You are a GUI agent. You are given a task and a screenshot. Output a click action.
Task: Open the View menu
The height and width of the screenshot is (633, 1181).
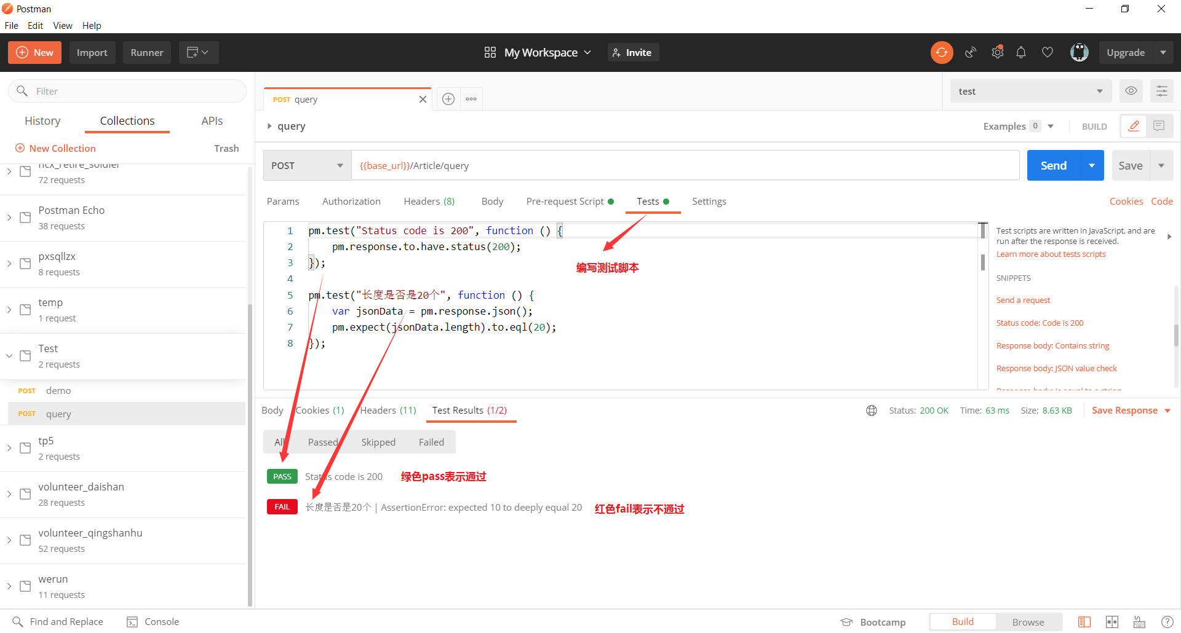(63, 26)
